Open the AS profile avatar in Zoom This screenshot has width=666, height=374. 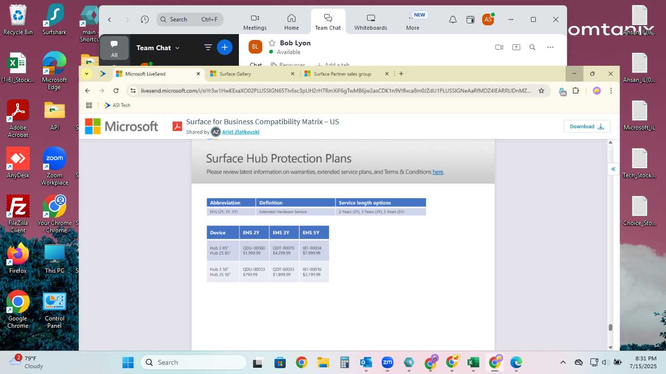pos(488,19)
